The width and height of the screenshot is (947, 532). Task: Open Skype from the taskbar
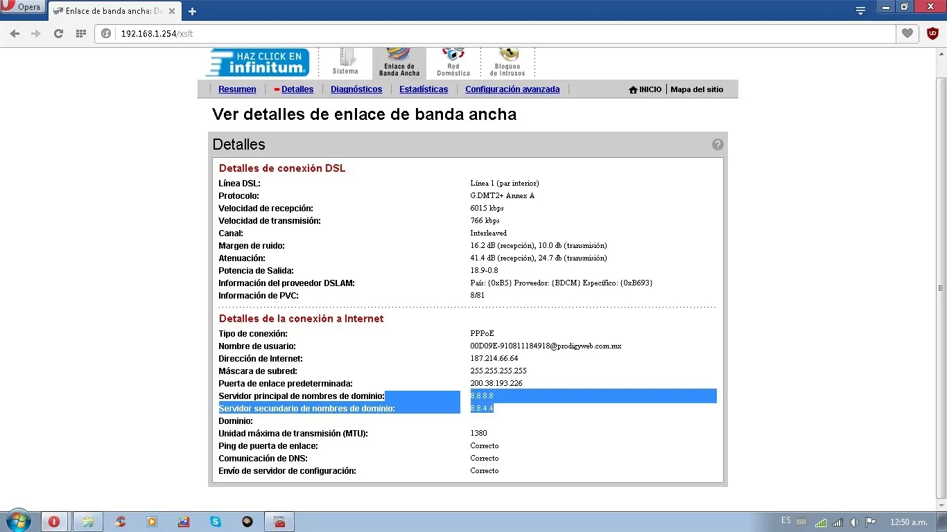click(x=216, y=522)
